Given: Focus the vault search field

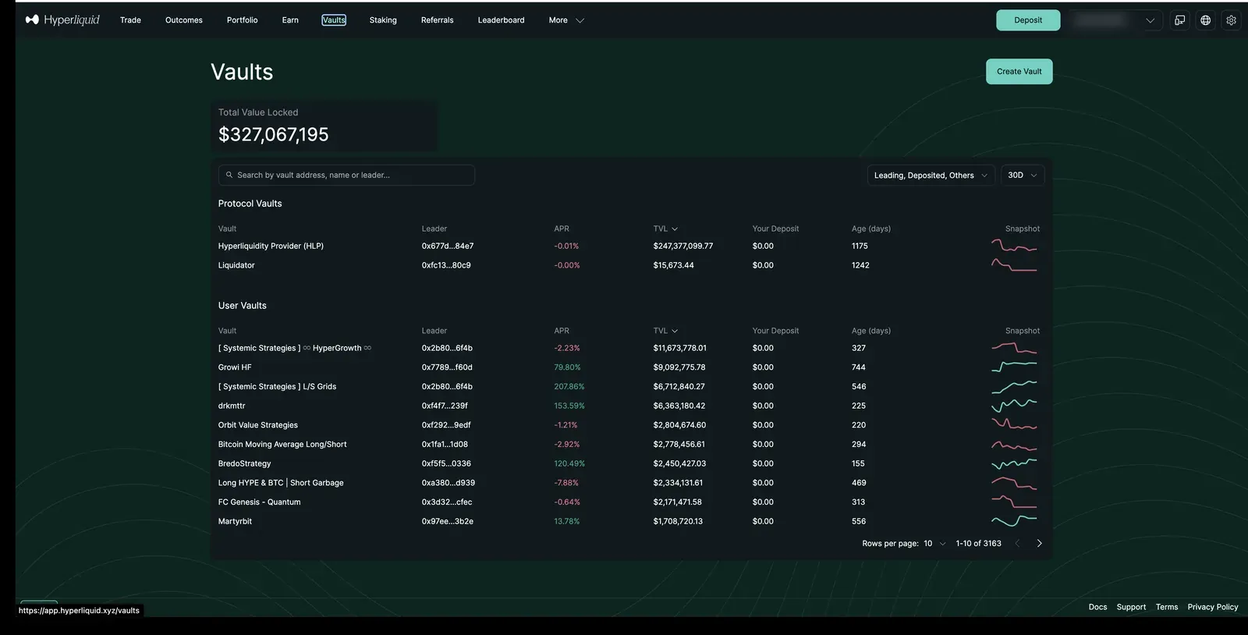Looking at the screenshot, I should click(346, 175).
